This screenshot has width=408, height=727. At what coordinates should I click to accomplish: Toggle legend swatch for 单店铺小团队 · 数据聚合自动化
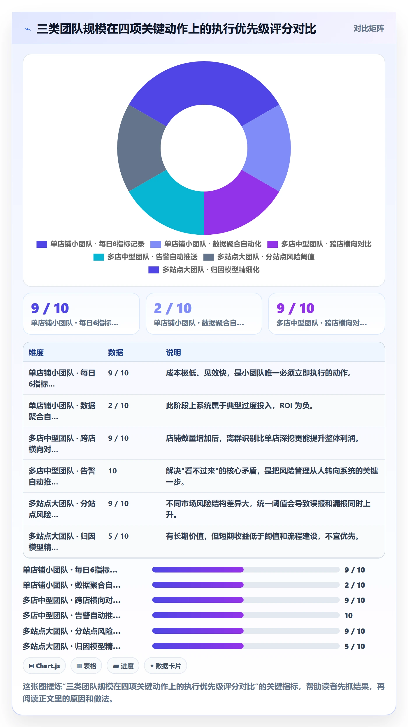(156, 244)
